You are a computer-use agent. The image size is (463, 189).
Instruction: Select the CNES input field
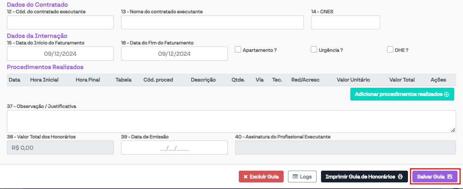[x=345, y=23]
